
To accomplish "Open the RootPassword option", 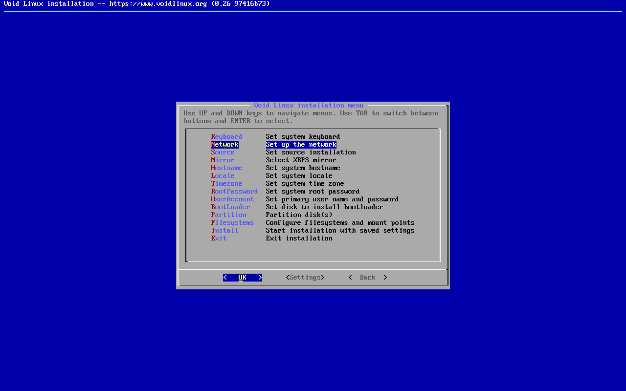I will (x=234, y=192).
